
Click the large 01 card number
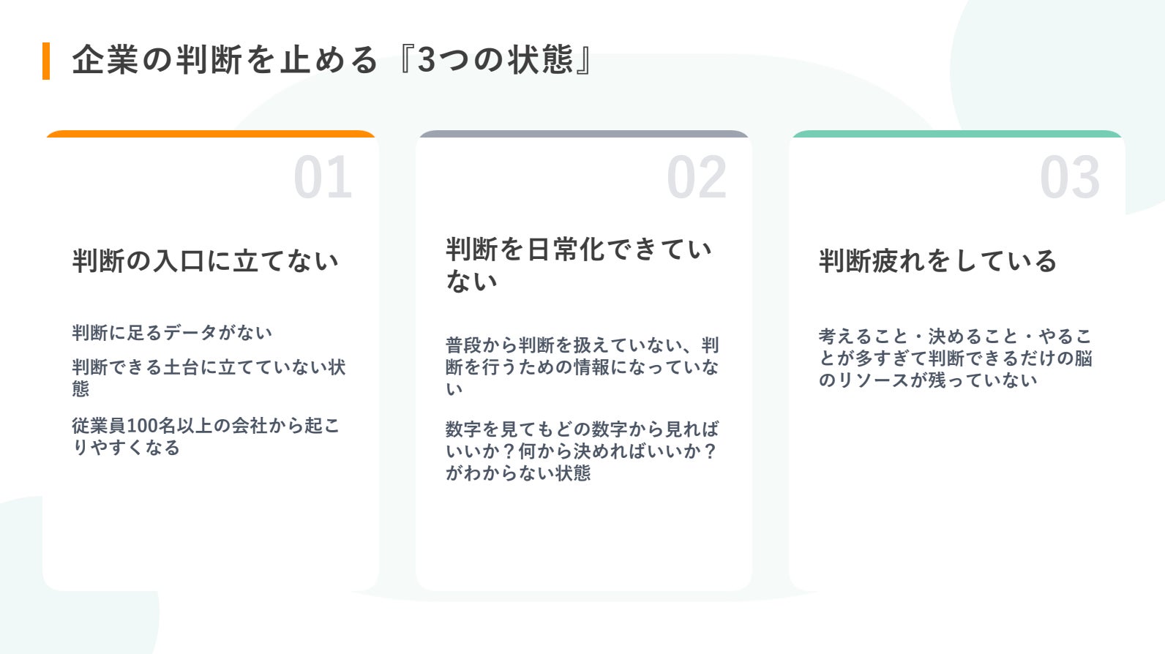[x=323, y=178]
